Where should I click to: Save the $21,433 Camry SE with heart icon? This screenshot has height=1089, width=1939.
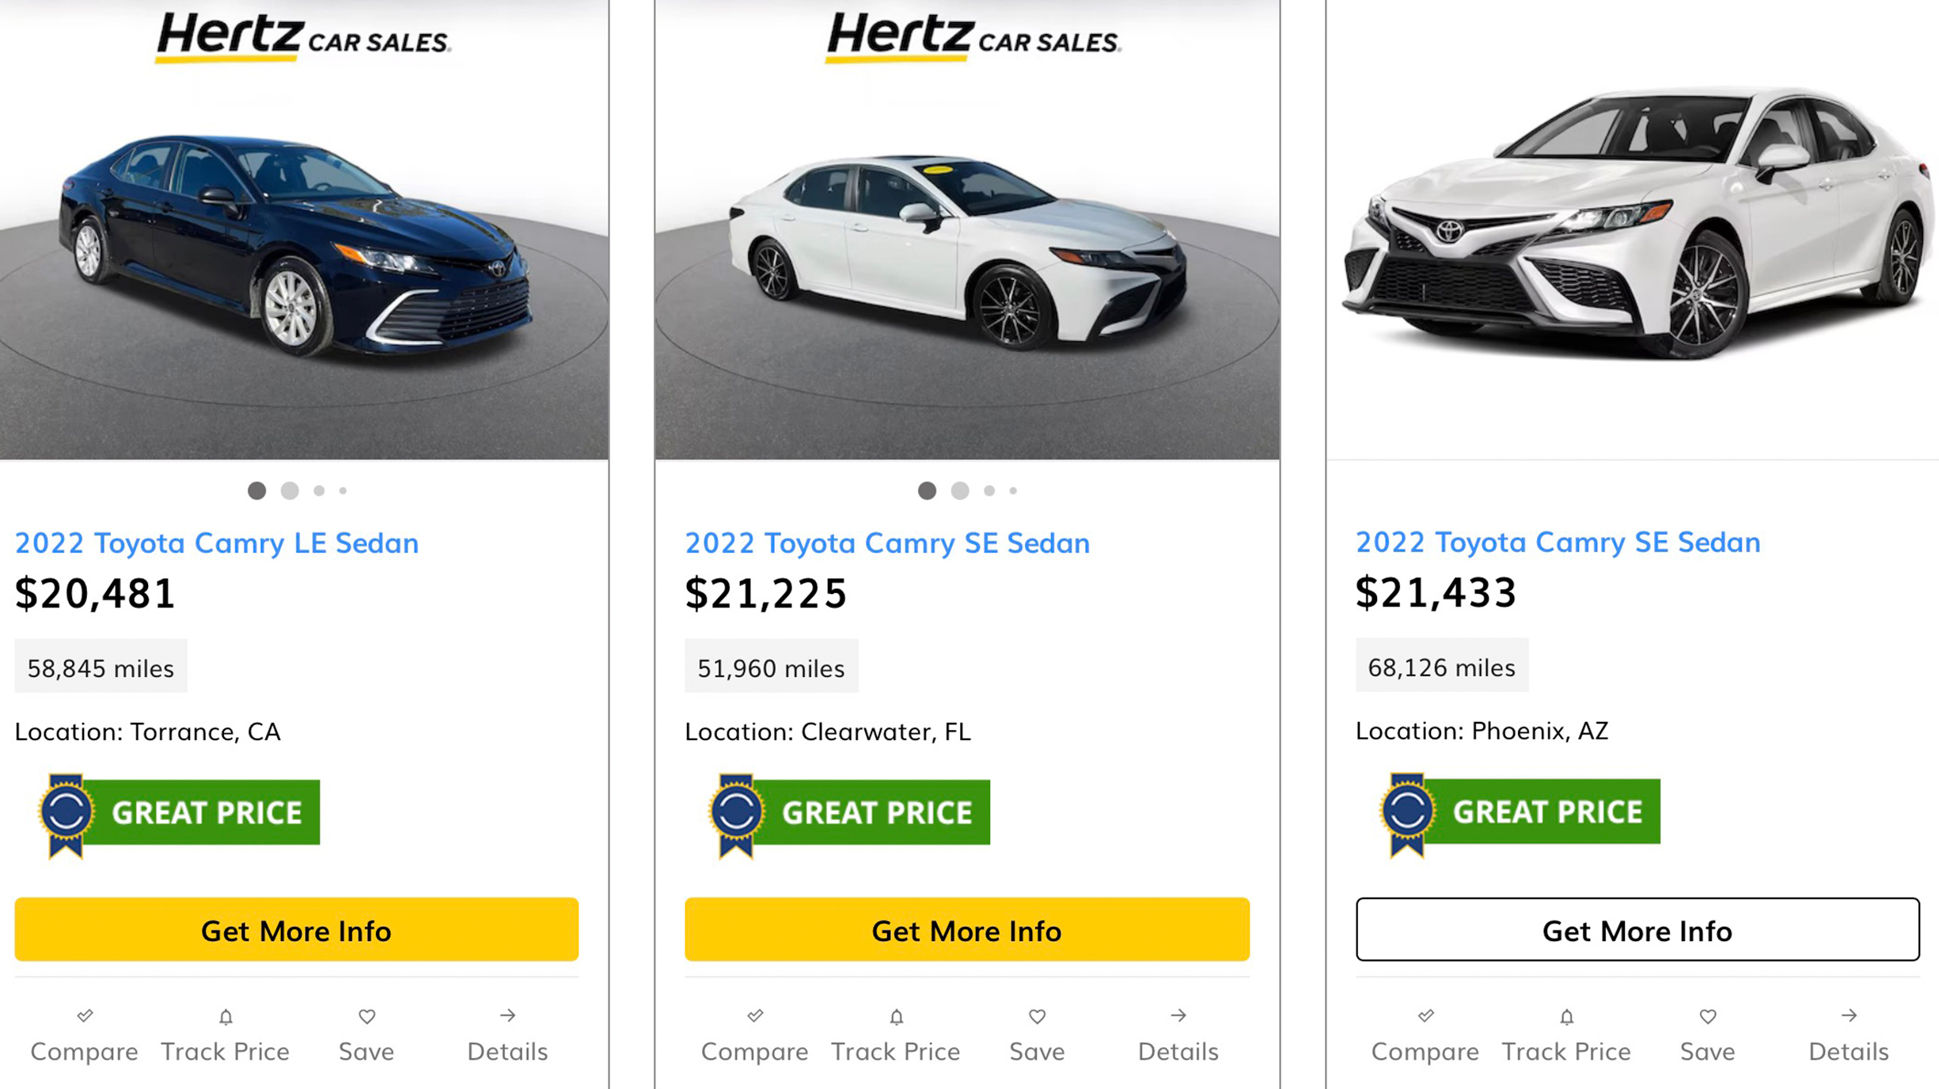tap(1708, 1017)
